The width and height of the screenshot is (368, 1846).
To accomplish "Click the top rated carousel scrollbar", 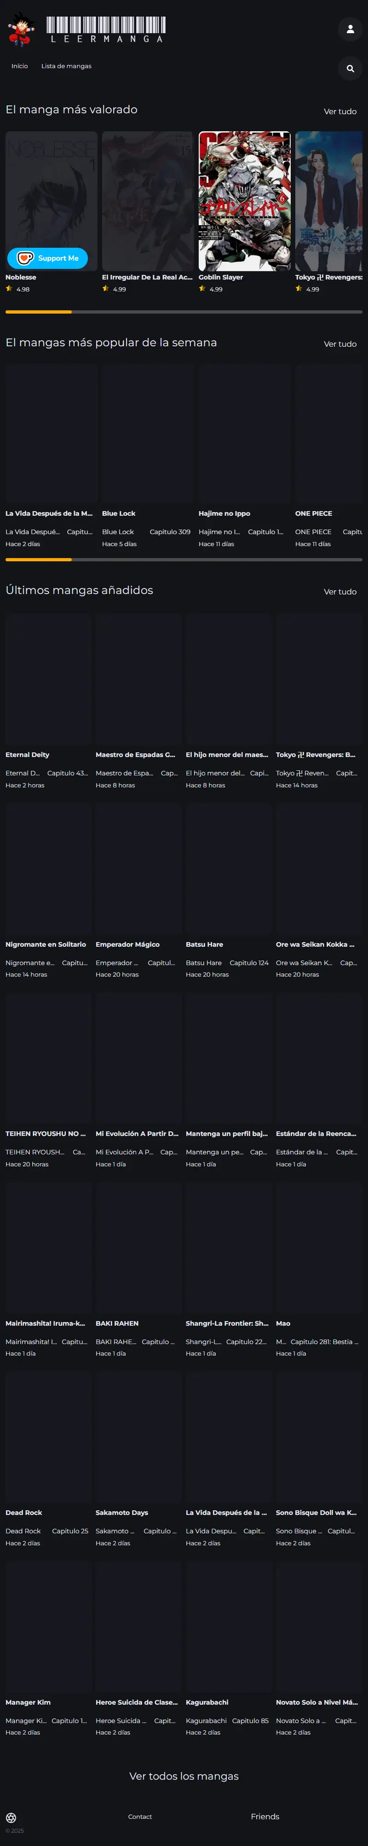I will click(184, 312).
